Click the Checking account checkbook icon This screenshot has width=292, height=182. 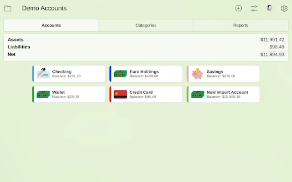[43, 74]
